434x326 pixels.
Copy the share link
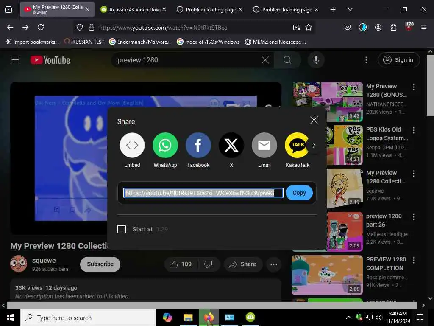pyautogui.click(x=299, y=193)
